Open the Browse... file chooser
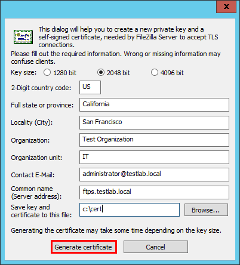Screen dimensions: 240x265 click(206, 209)
